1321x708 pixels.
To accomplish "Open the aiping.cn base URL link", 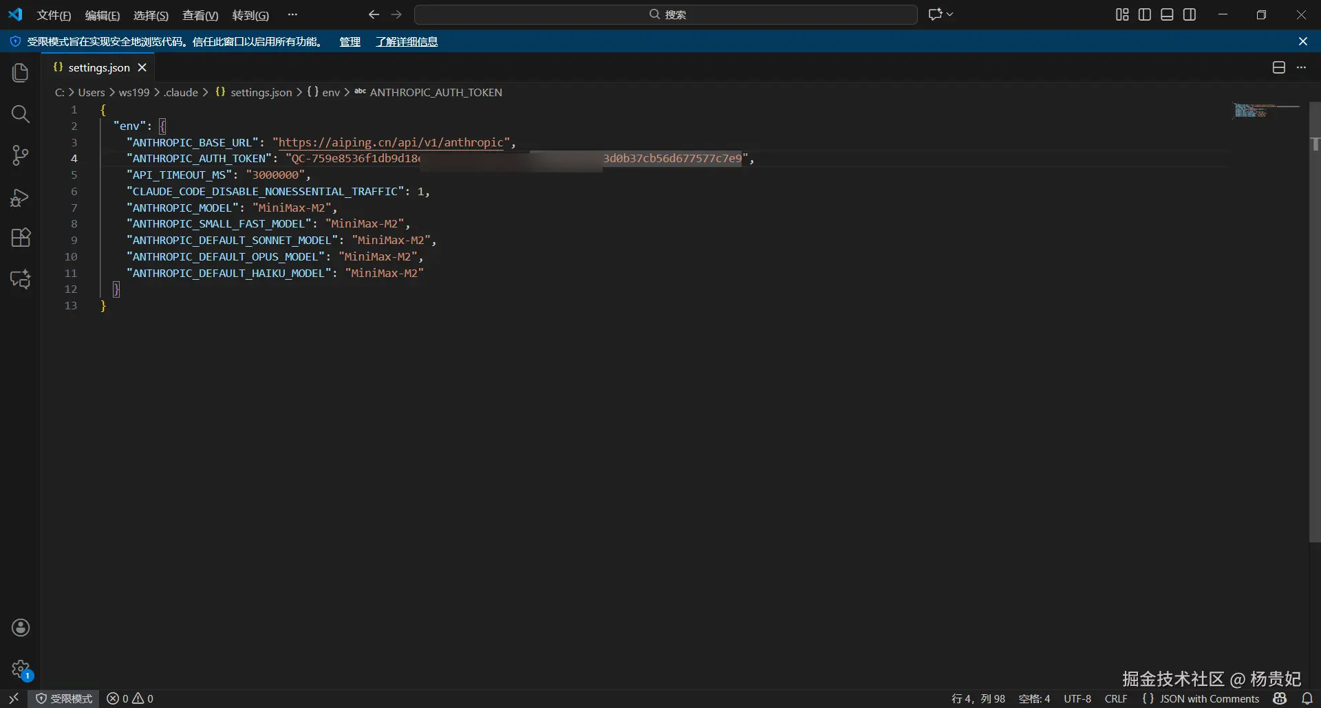I will (x=391, y=142).
